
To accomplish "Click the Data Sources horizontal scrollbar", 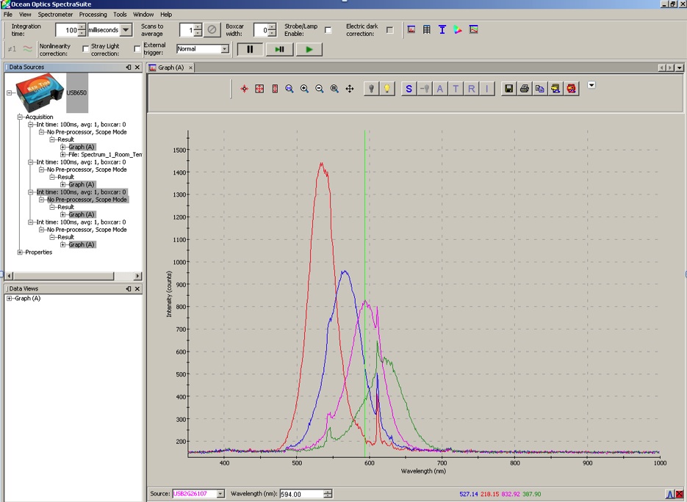I will (73, 276).
